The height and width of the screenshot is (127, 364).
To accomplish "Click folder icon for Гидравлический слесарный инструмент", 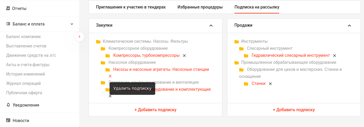I will [x=246, y=56].
